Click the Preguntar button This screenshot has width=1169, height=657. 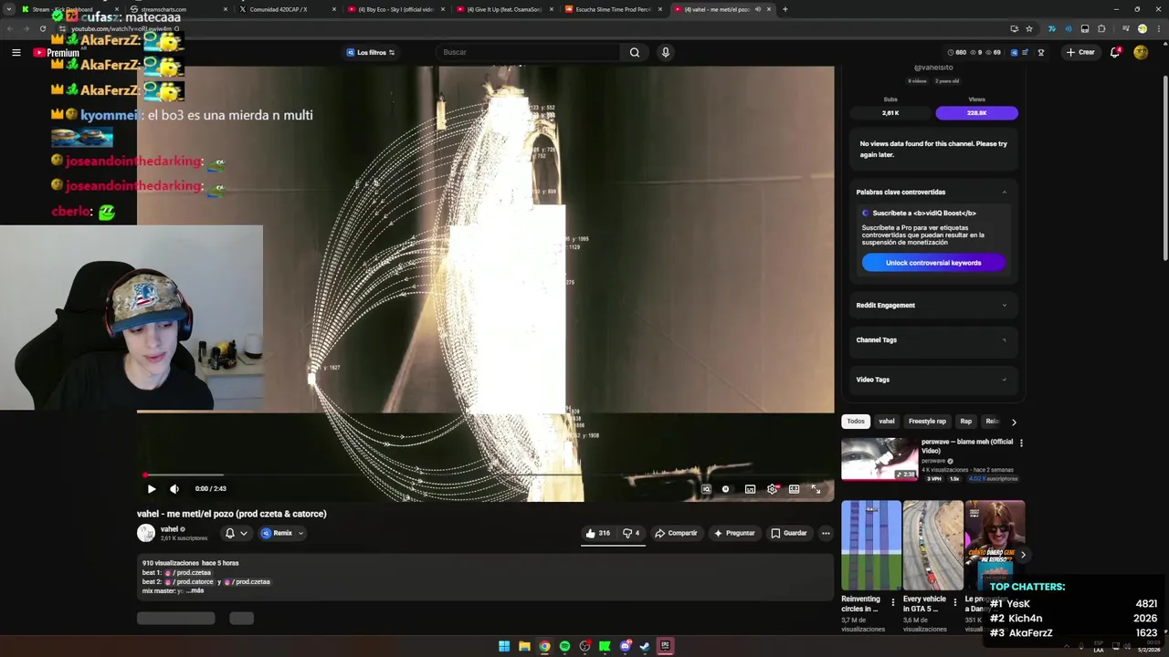pyautogui.click(x=734, y=533)
